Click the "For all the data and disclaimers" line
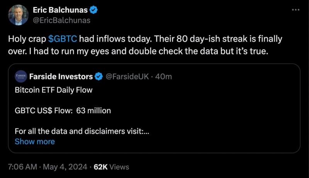309x178 pixels. [82, 131]
